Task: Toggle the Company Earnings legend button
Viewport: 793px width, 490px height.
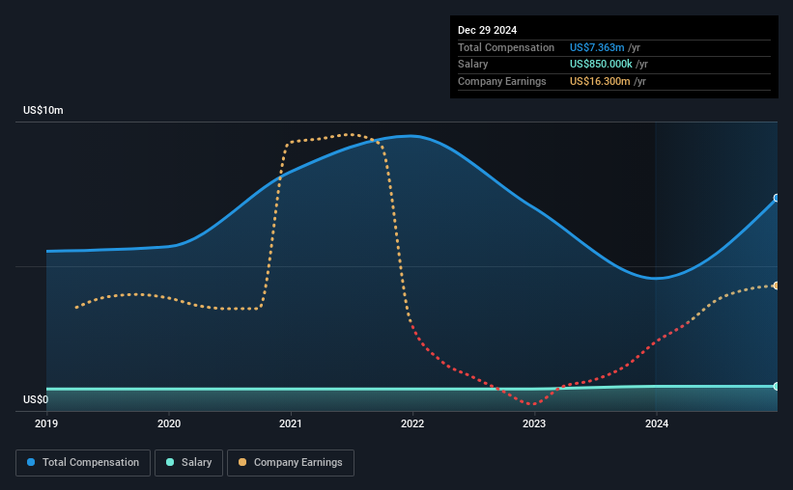Action: [291, 463]
